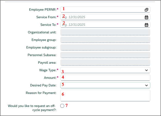
Task: Click the off-cycle payment question label
Action: 32,108
